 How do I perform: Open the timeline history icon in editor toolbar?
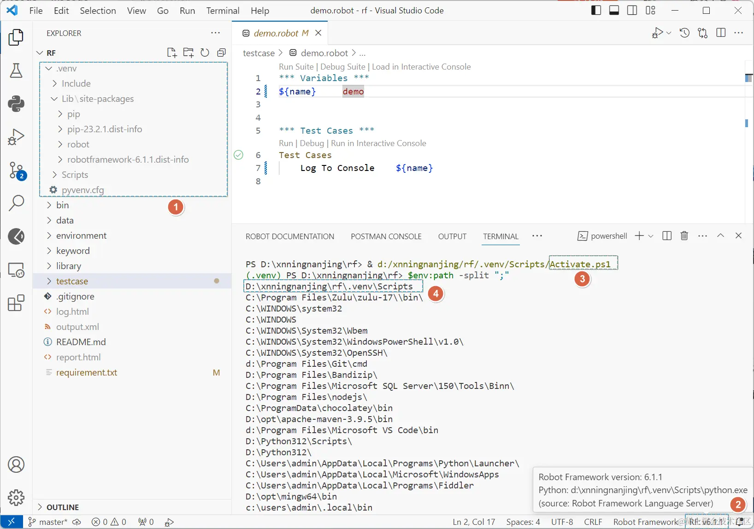pyautogui.click(x=685, y=33)
